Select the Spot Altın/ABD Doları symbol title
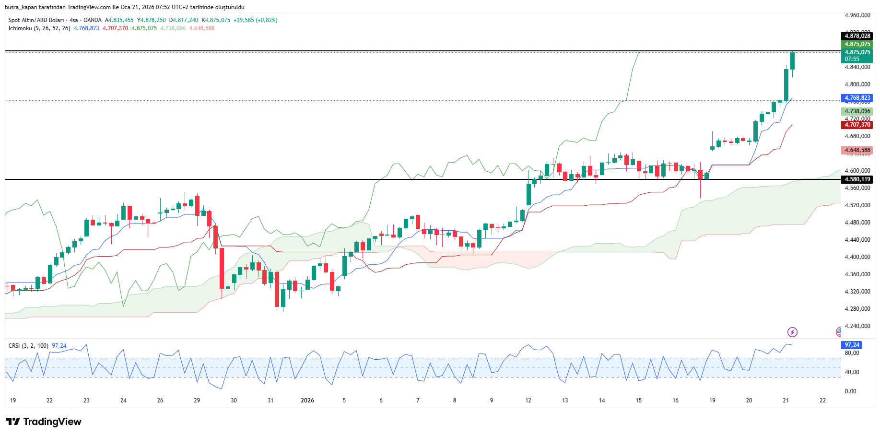 coord(36,20)
